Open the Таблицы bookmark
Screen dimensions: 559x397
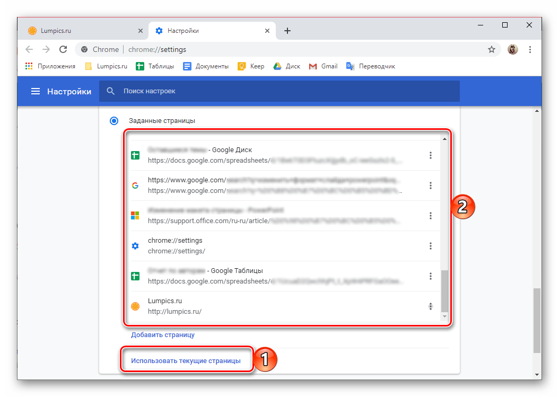pyautogui.click(x=155, y=66)
